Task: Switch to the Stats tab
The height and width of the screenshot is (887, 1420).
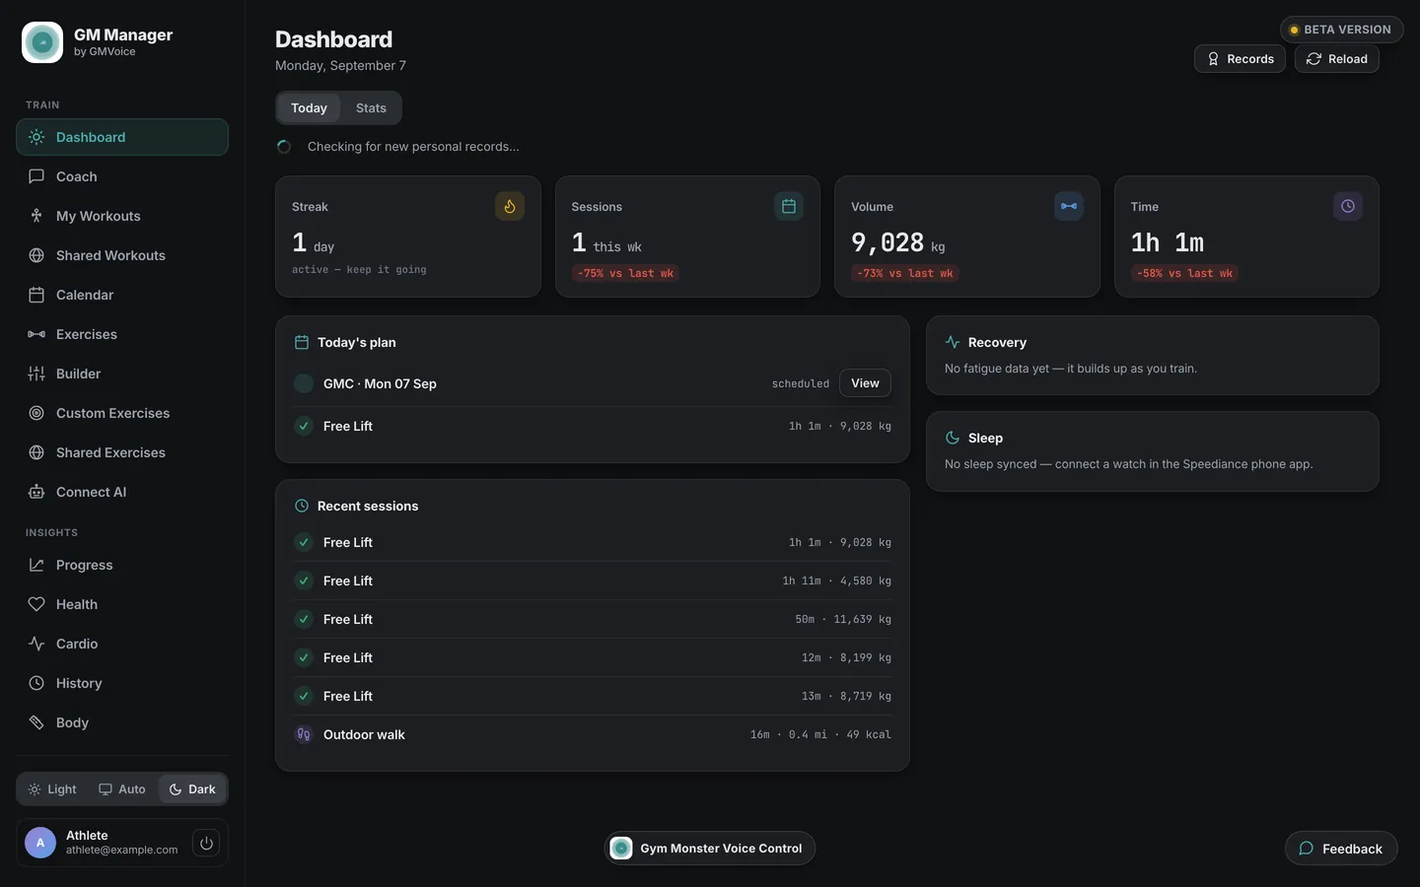Action: click(x=371, y=108)
